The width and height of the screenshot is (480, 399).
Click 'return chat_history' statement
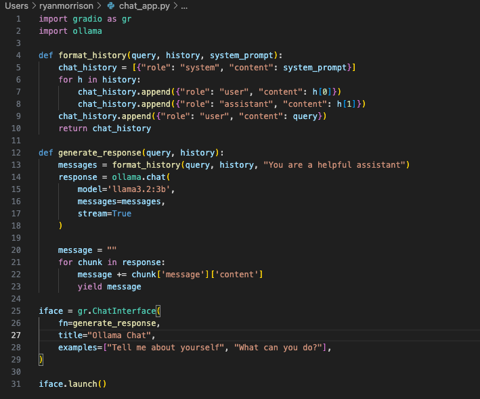[105, 128]
